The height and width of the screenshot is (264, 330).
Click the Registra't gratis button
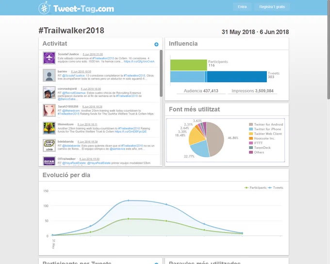272,7
